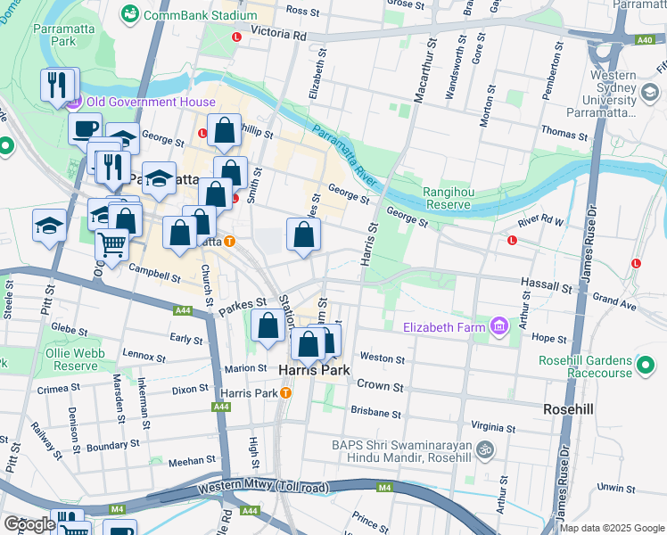Select the Hassall St label

[x=547, y=285]
